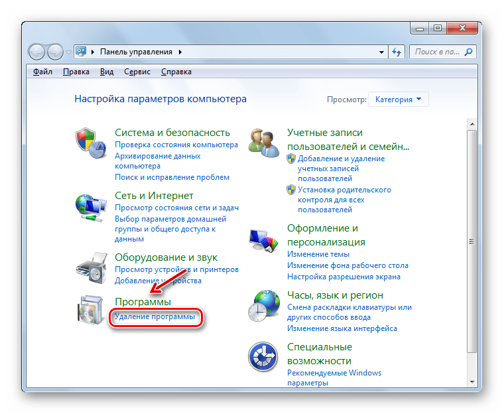Viewport: 504px width, 414px height.
Task: Click Архивирование данных компьютера link
Action: [x=158, y=161]
